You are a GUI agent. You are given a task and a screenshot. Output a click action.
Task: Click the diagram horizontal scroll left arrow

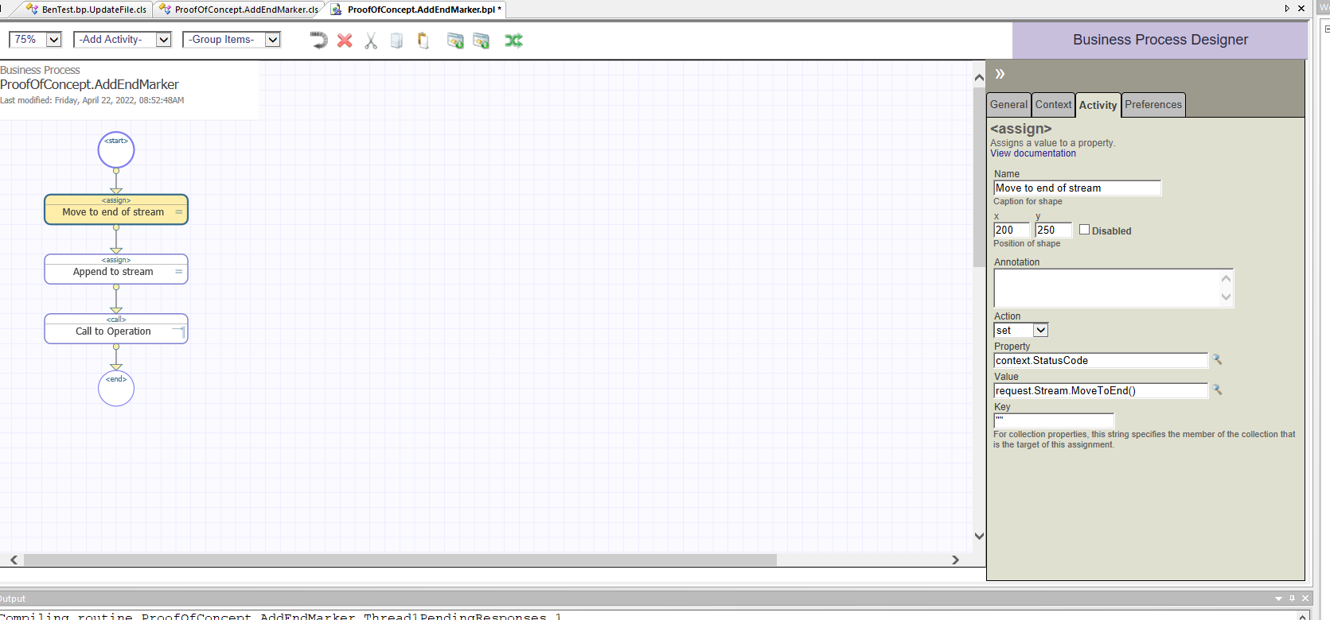click(x=14, y=560)
